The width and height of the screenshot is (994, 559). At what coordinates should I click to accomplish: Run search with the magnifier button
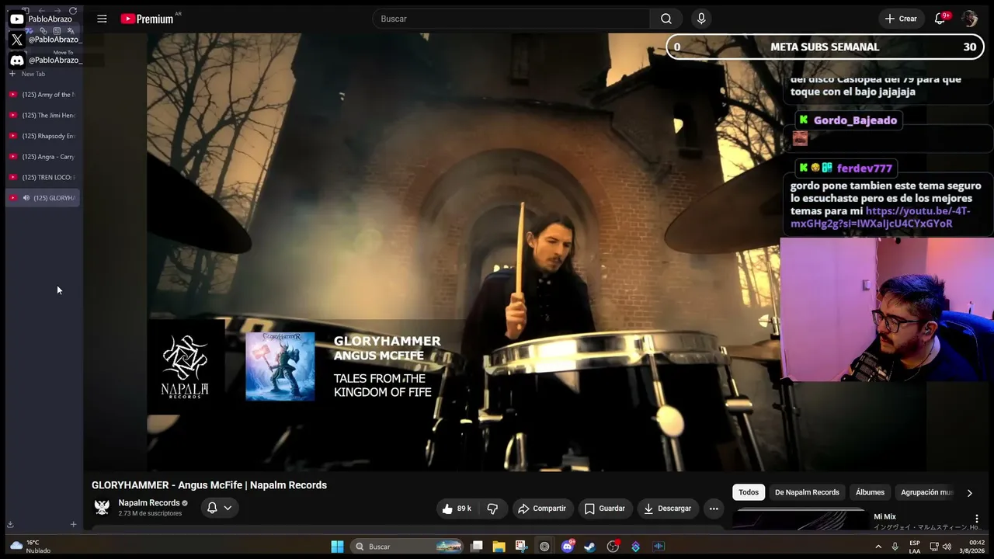click(x=666, y=19)
